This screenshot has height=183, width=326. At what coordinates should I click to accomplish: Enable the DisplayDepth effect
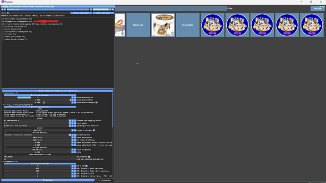[x=3, y=32]
